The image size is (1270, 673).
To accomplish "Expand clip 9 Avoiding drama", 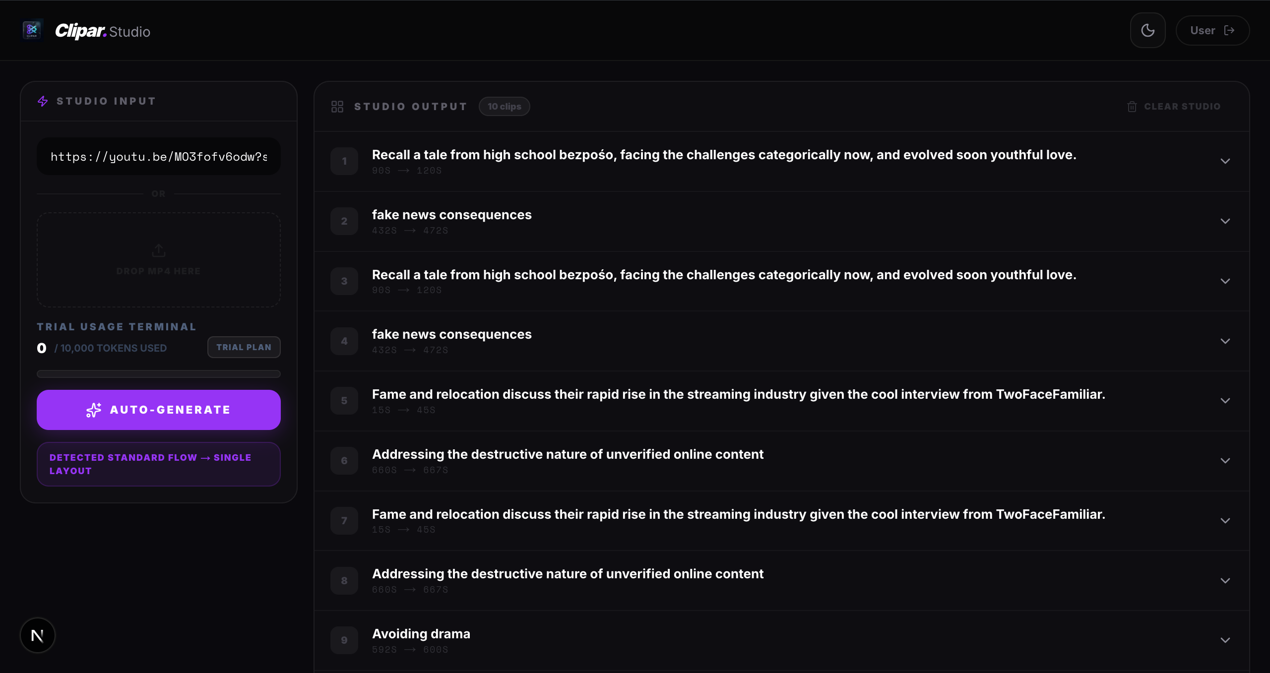I will 1225,640.
